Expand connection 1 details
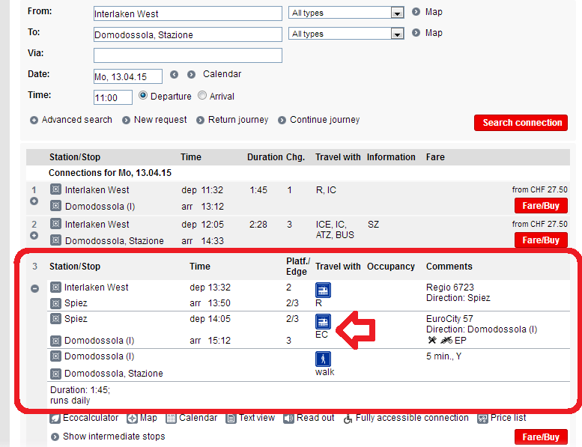 34,201
